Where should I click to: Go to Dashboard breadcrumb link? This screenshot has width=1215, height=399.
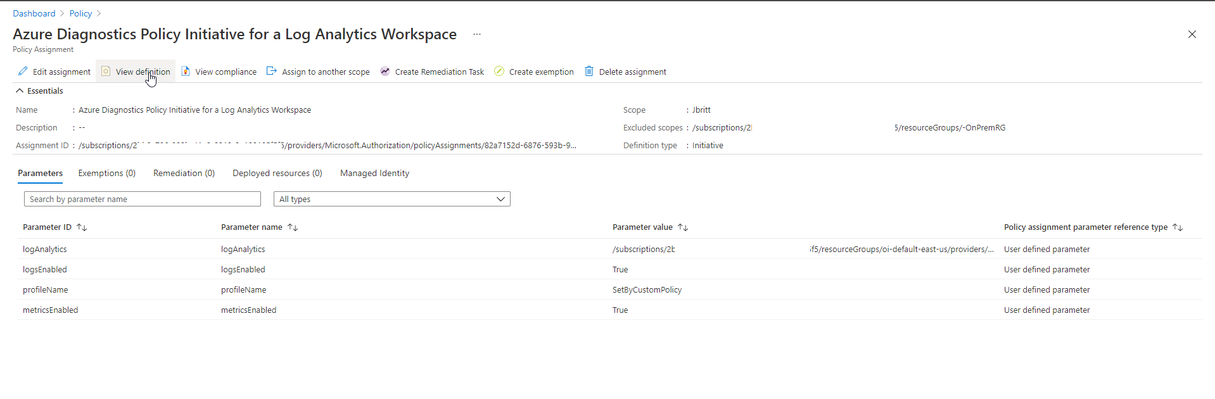(x=34, y=13)
